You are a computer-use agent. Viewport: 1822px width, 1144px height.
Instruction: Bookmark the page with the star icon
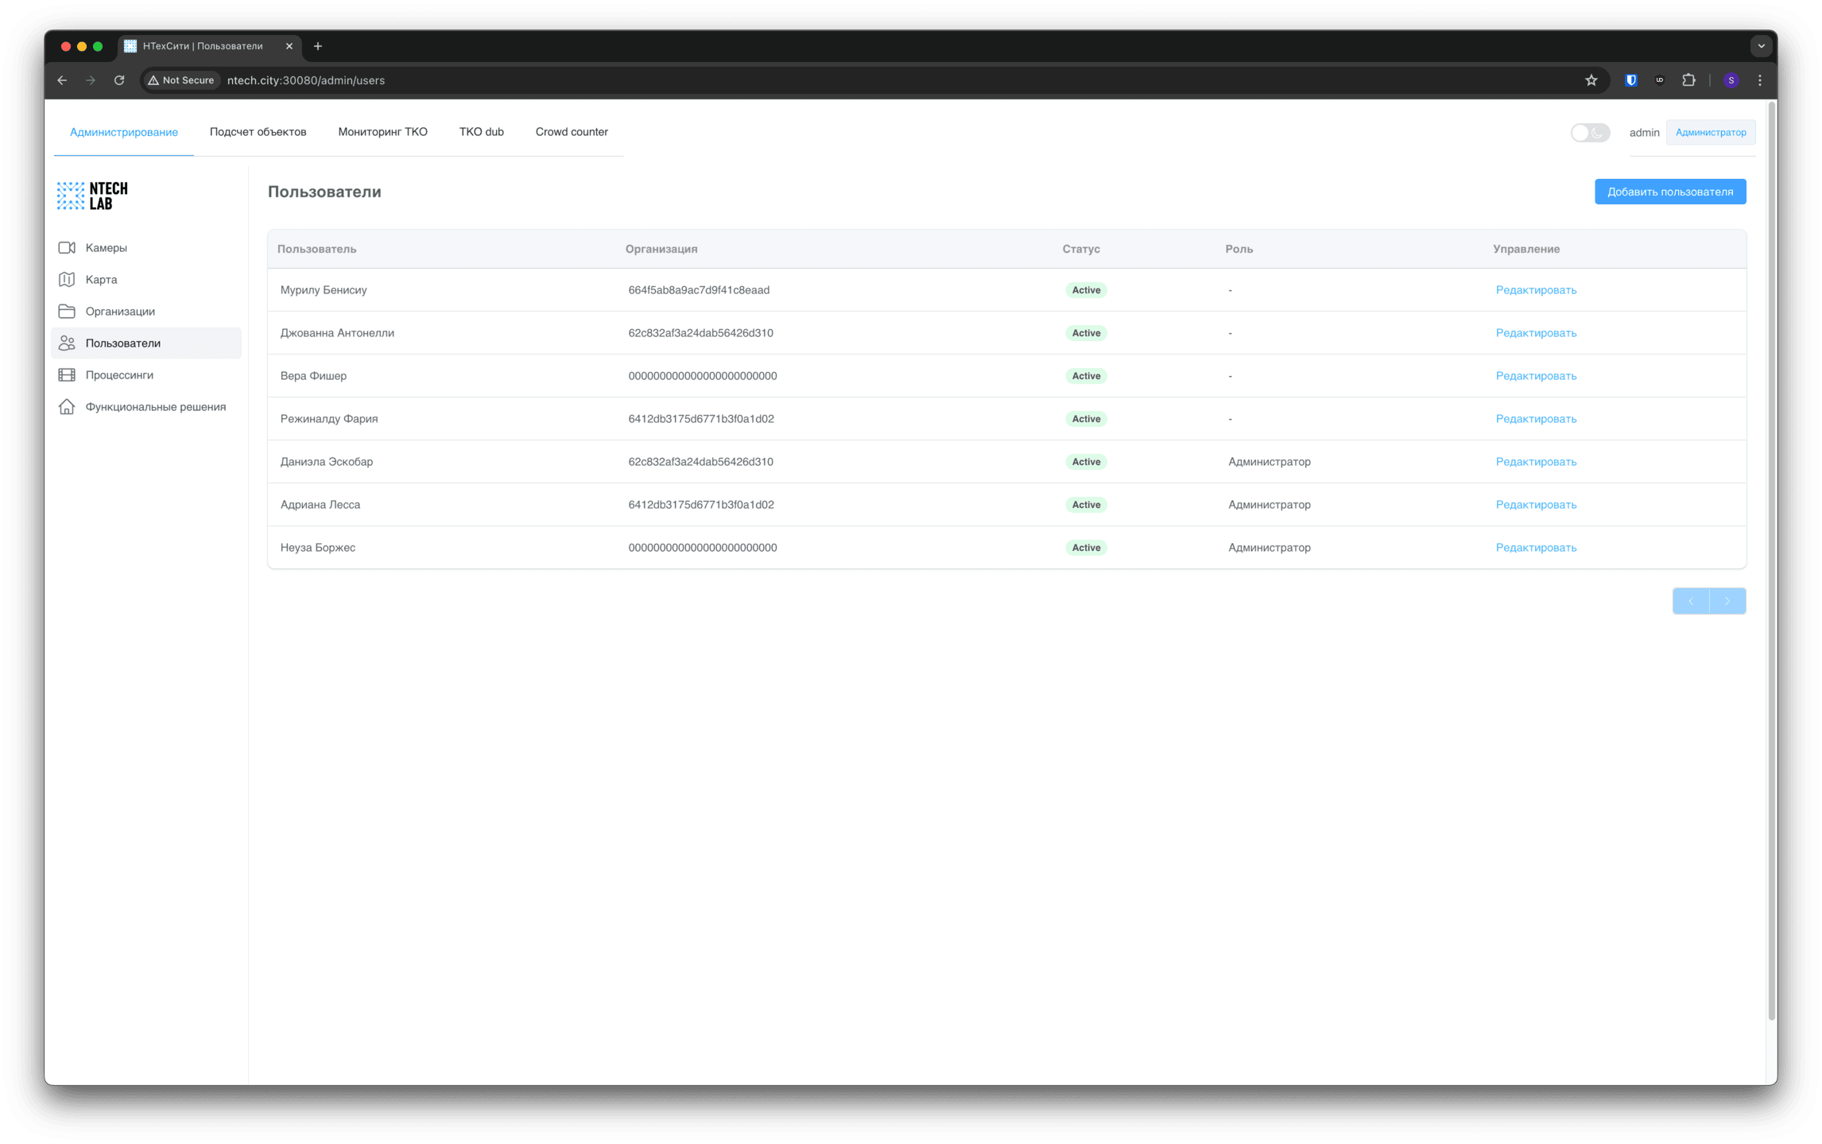[1591, 80]
